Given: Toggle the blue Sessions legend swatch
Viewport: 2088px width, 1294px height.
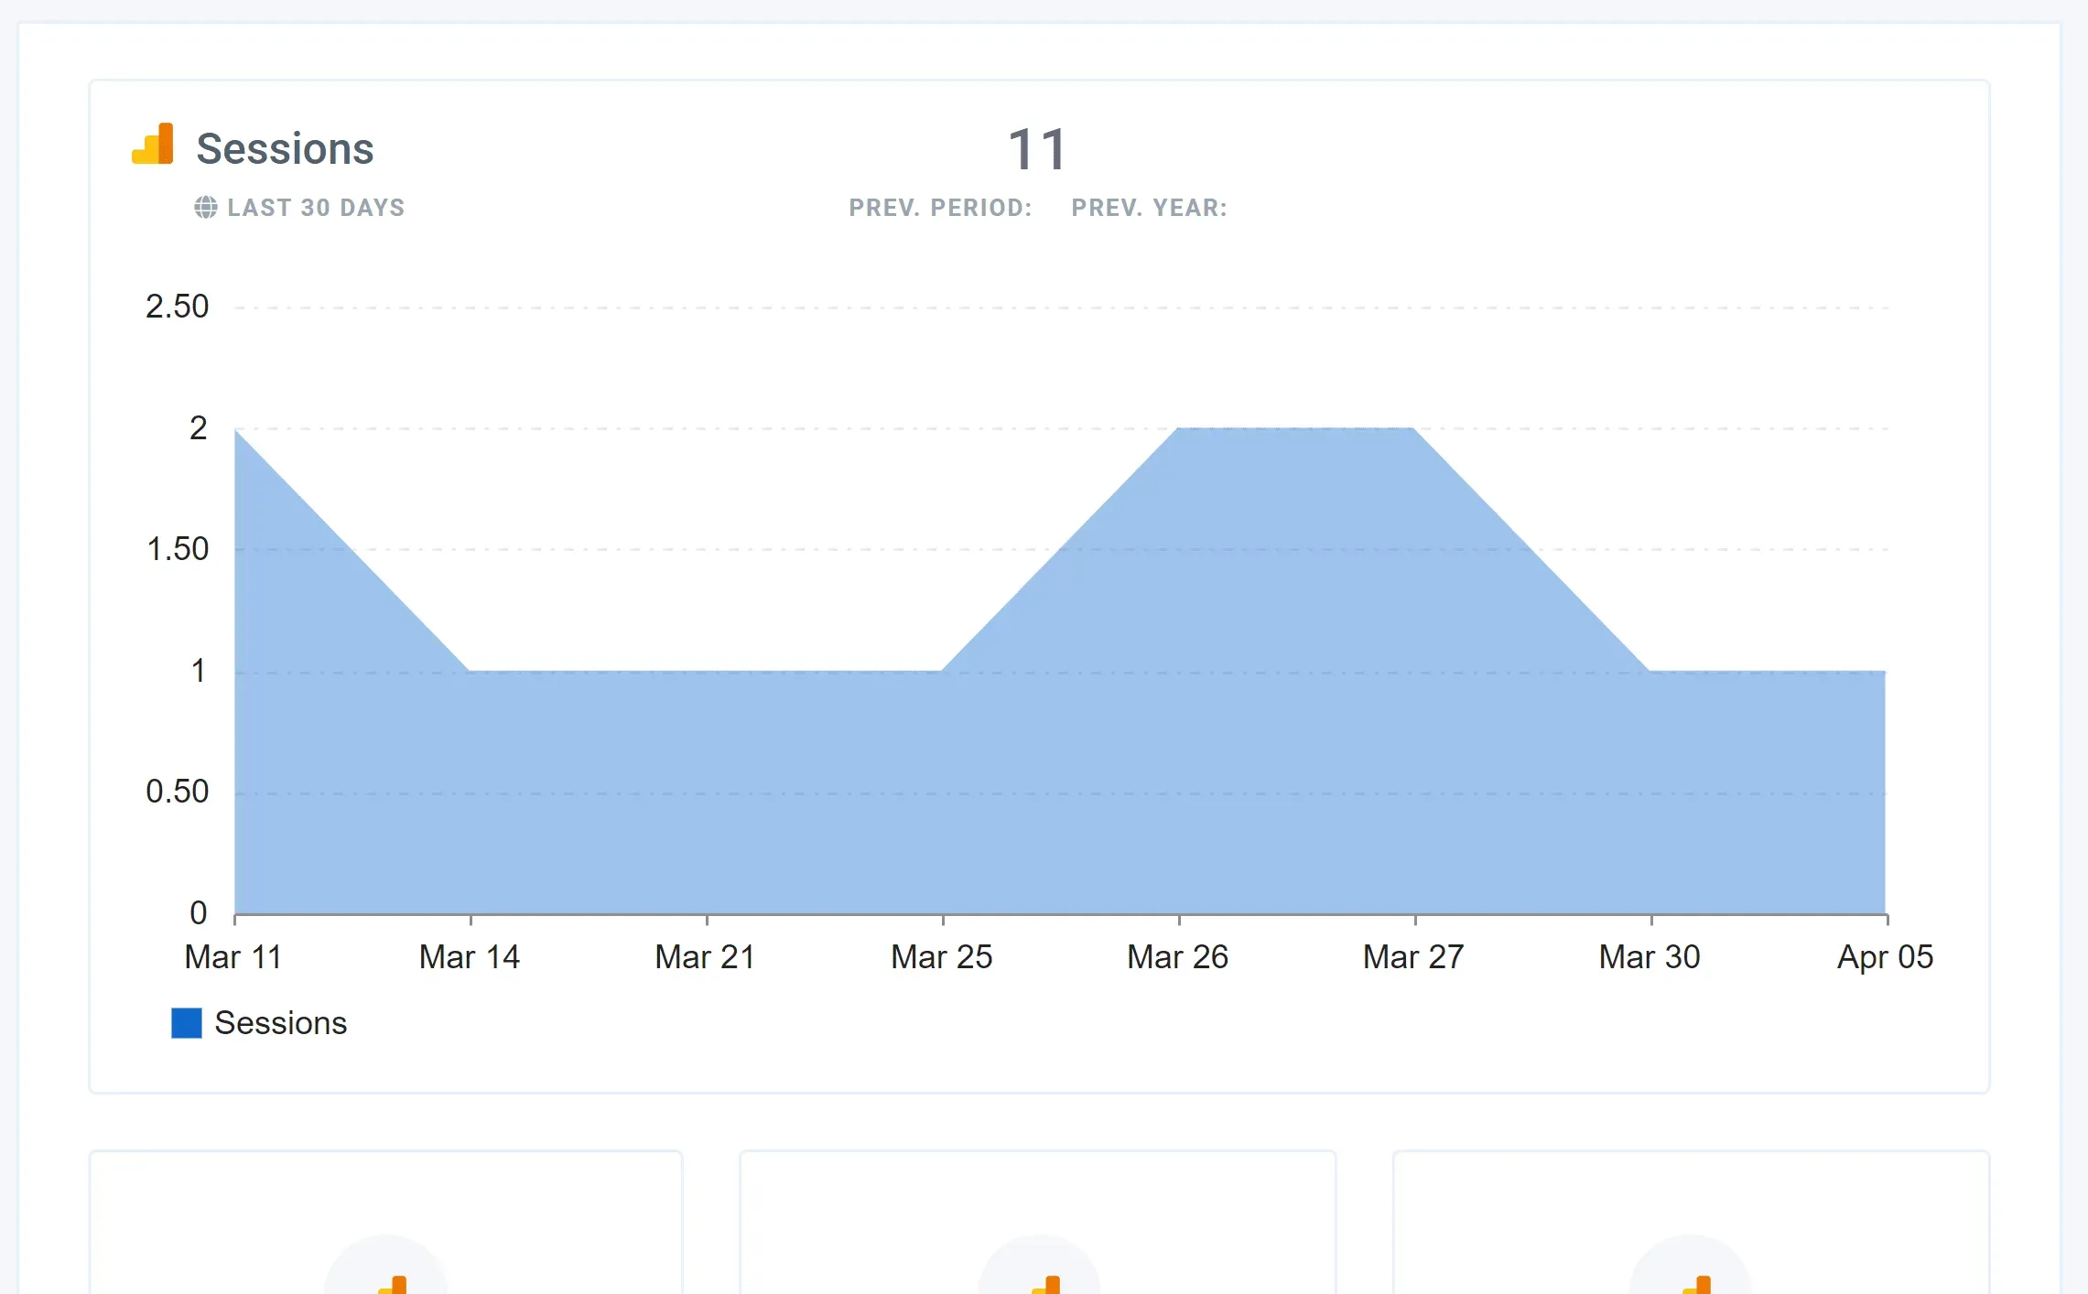Looking at the screenshot, I should (187, 1023).
